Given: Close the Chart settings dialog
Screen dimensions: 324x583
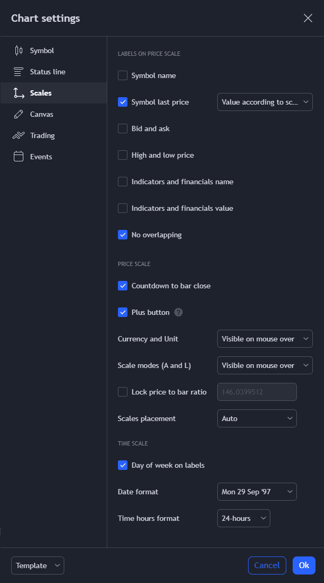Looking at the screenshot, I should 308,18.
